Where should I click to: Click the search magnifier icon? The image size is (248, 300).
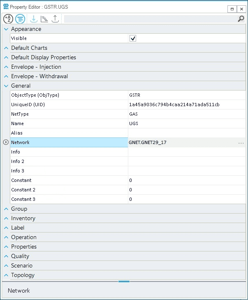241,19
